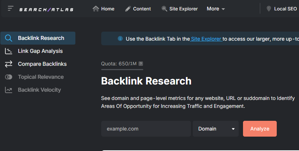Click the Quota: 650/1M text
299x151 pixels.
coord(119,64)
